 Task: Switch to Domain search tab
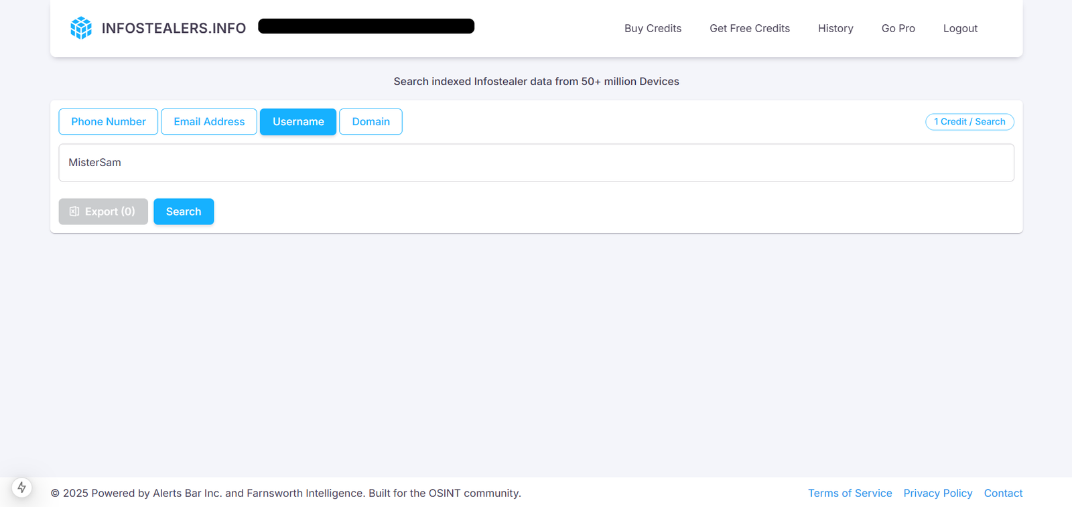(x=371, y=121)
